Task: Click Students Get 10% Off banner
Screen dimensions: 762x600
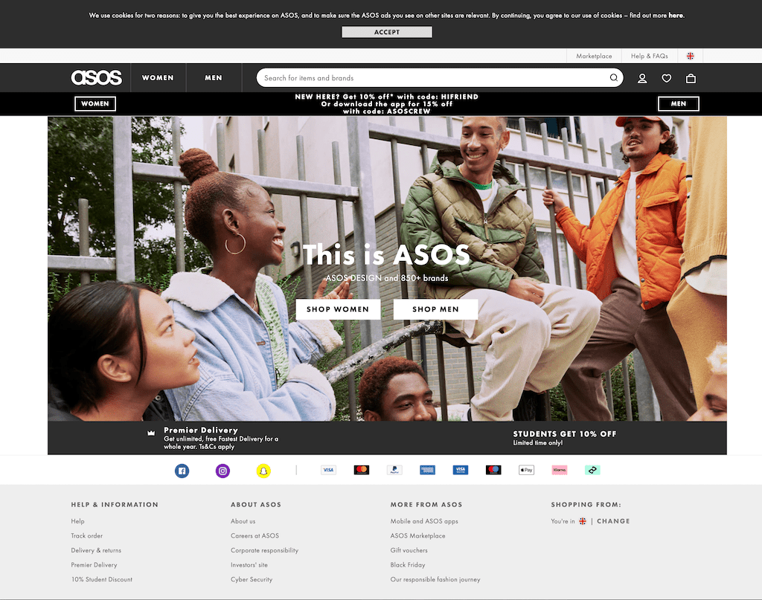Action: pos(565,438)
